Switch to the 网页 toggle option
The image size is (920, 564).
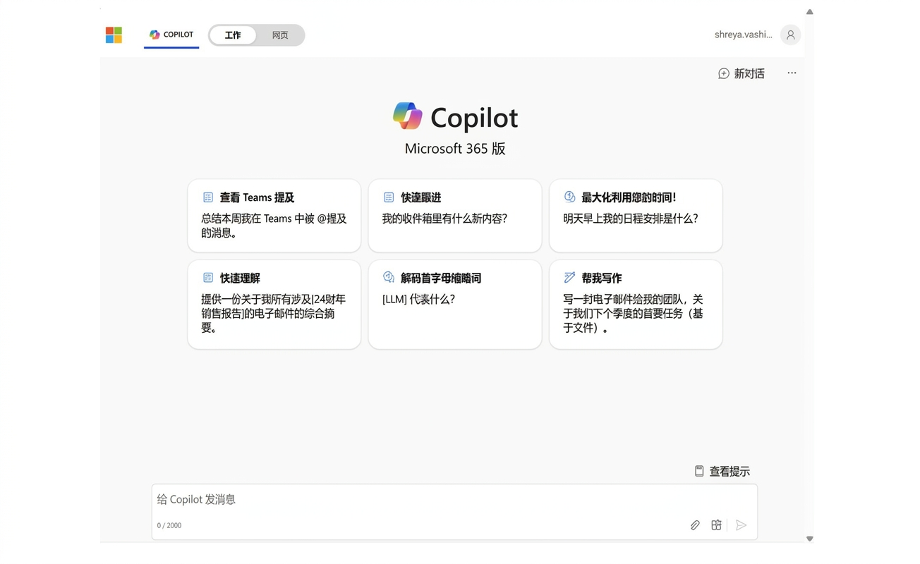pos(280,35)
